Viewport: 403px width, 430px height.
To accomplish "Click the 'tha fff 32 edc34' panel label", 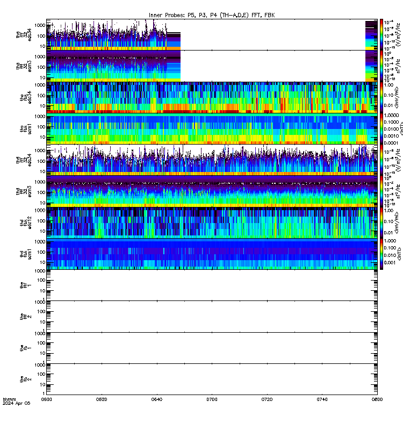I will [24, 34].
